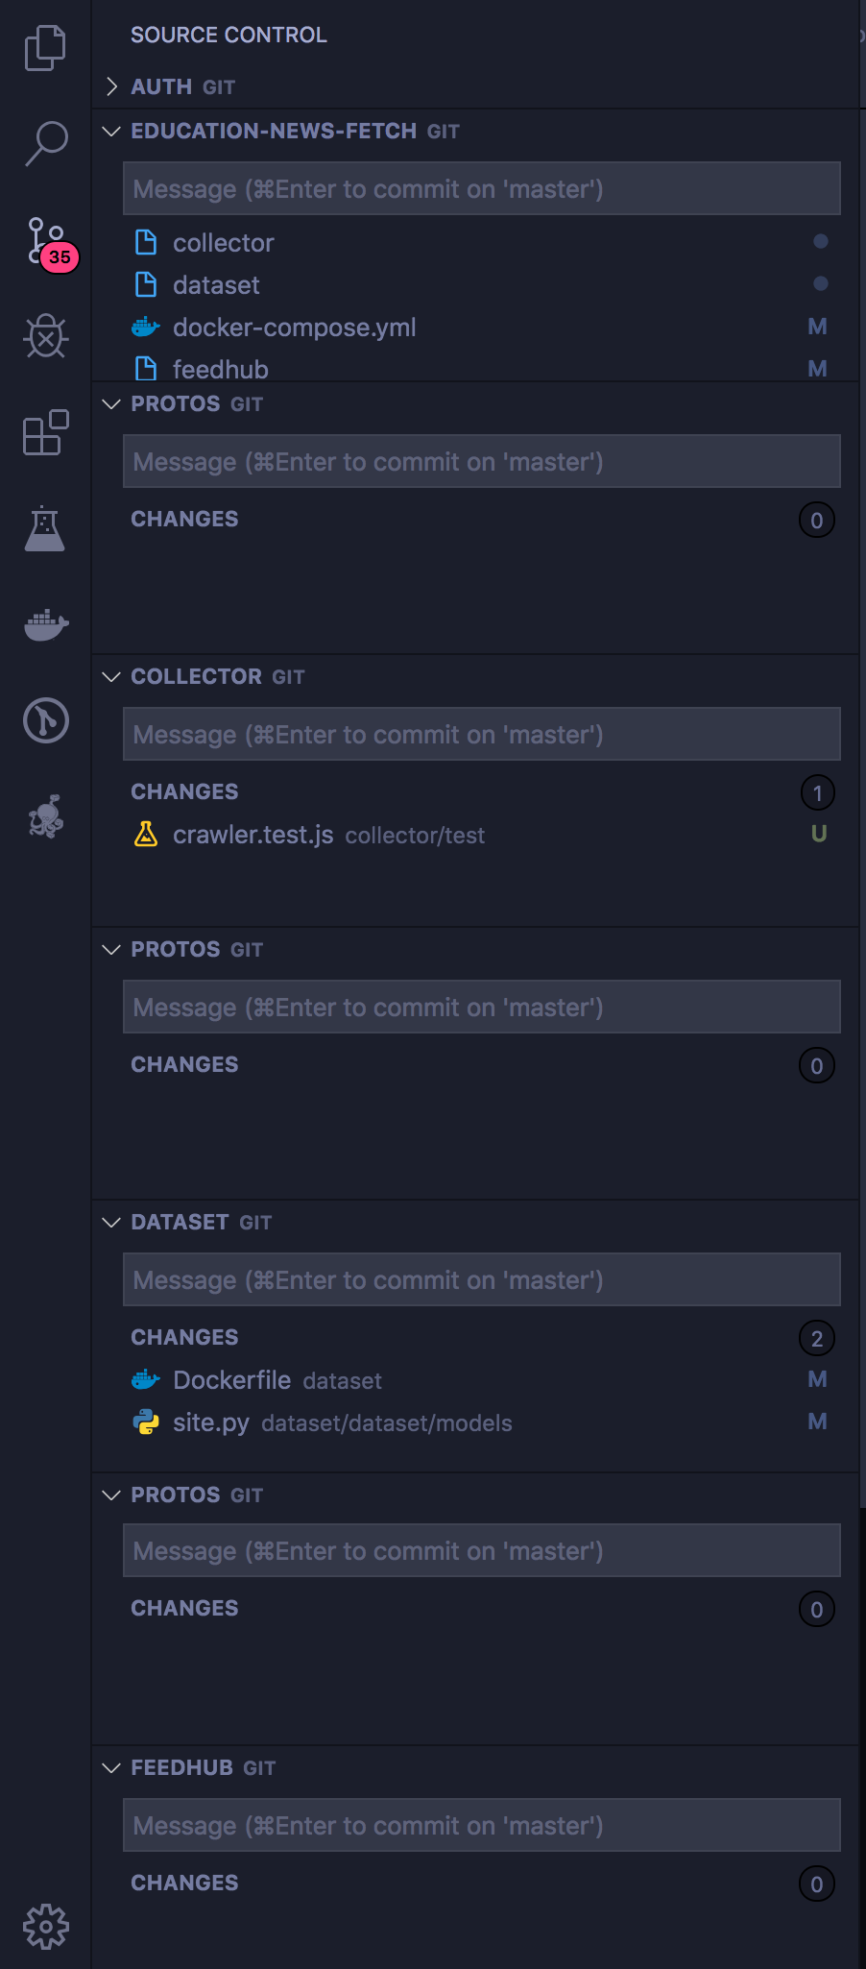
Task: Click the Docker icon beside docker-compose.yml
Action: point(145,327)
